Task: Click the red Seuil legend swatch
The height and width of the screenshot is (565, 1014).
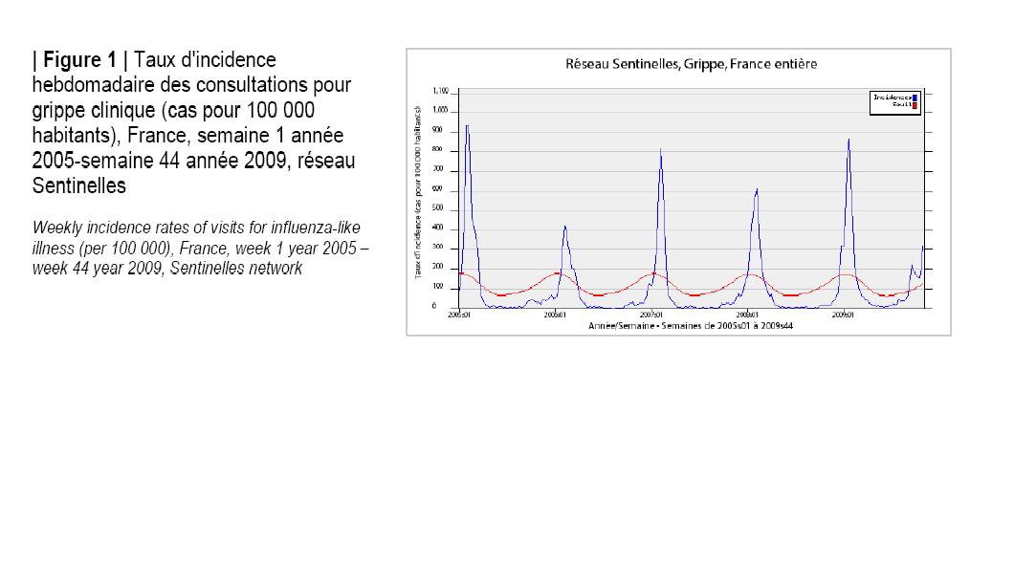Action: [915, 105]
